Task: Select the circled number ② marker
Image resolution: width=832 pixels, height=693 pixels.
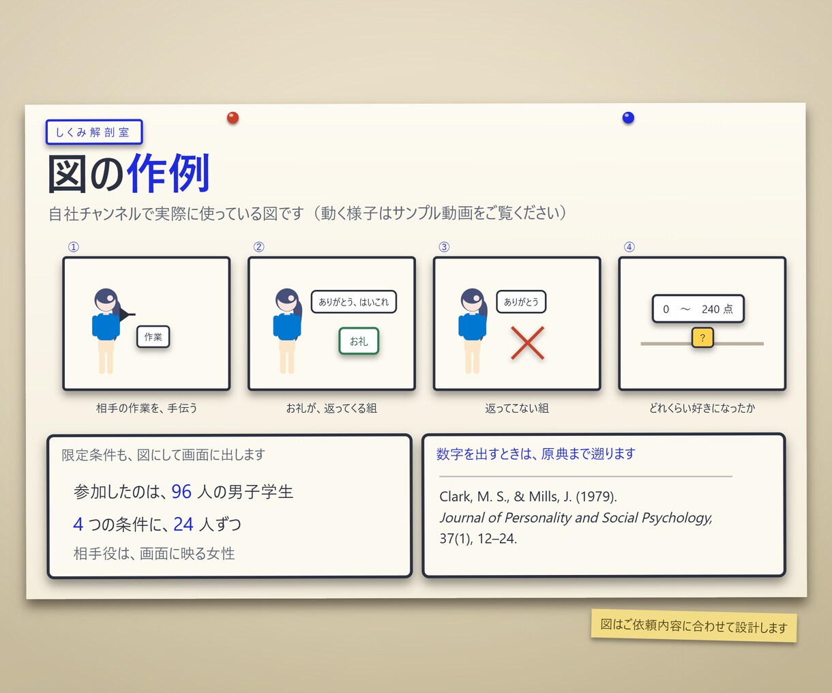Action: click(258, 247)
